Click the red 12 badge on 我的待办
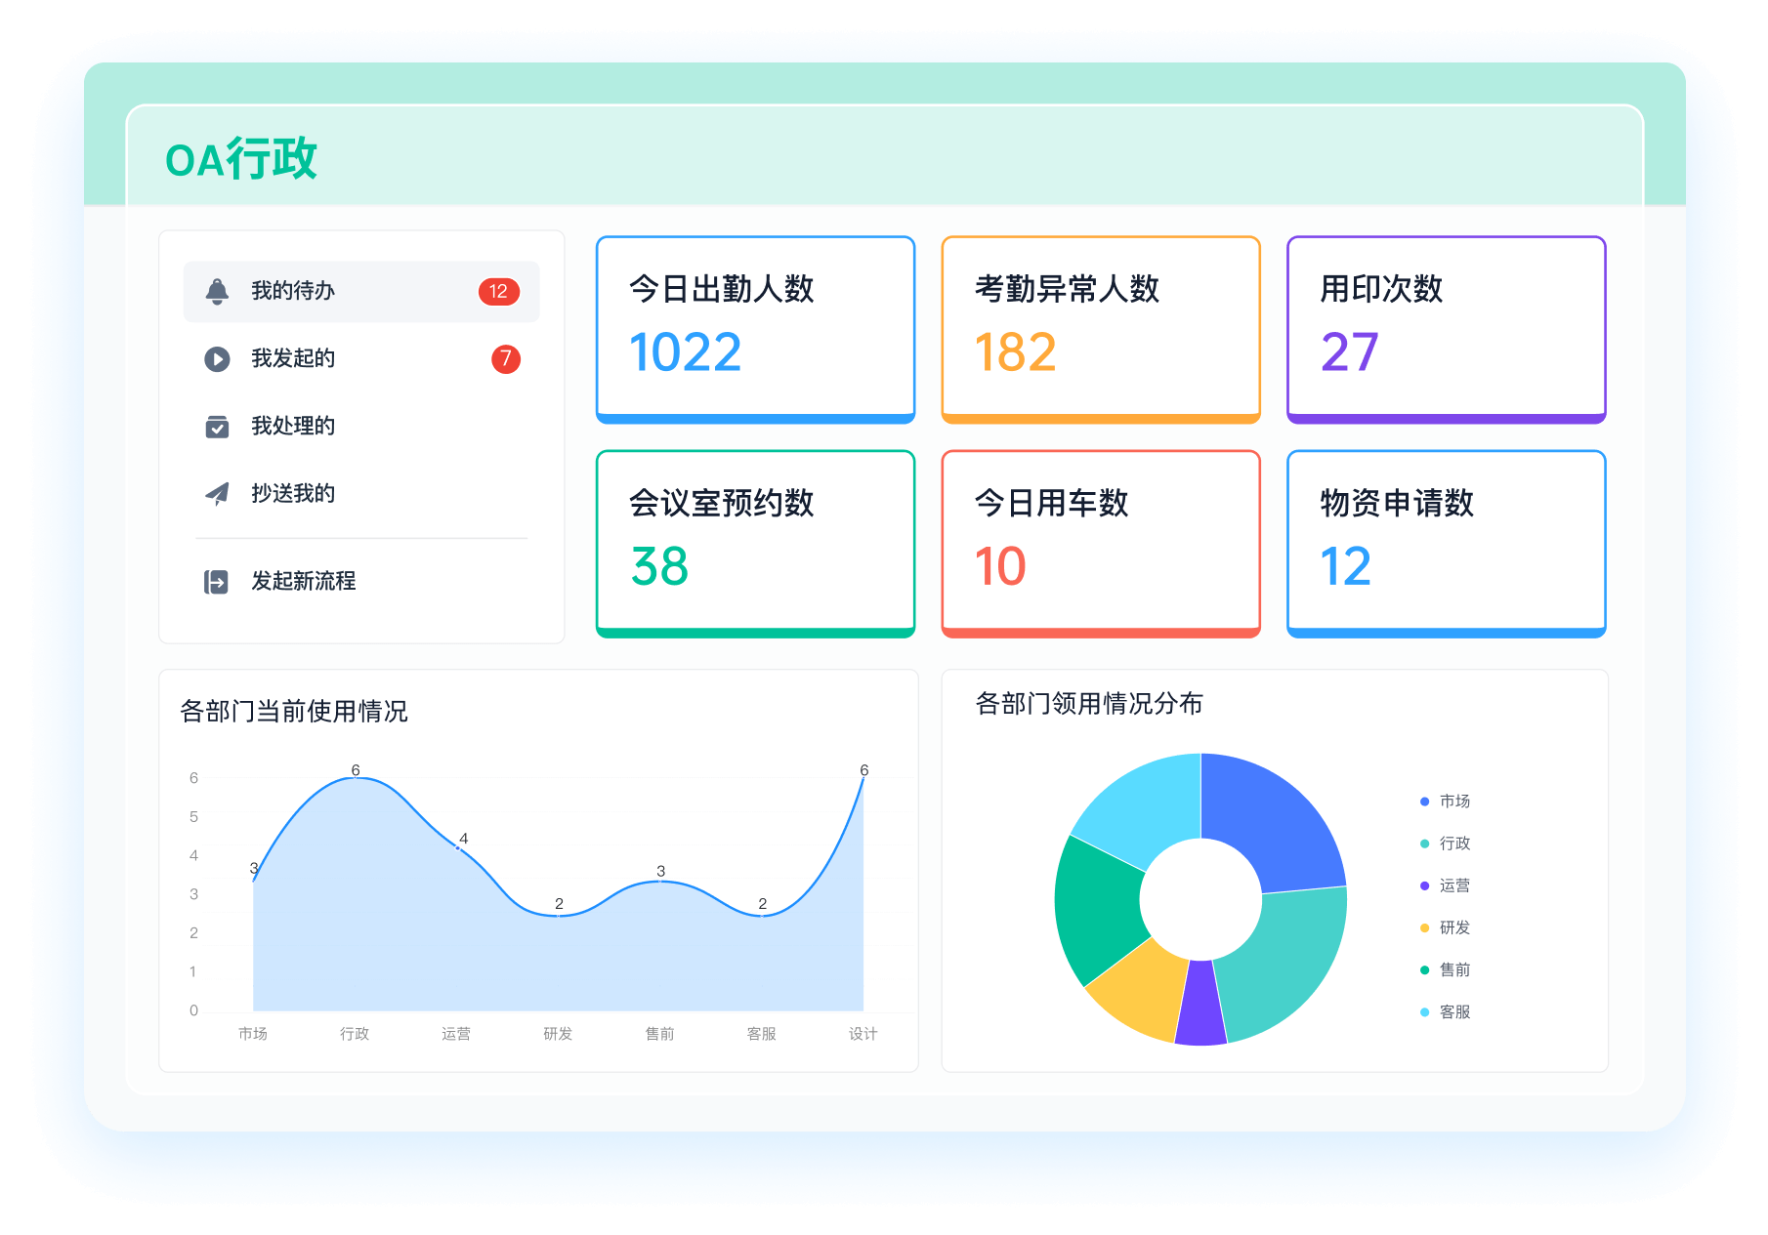 tap(498, 291)
